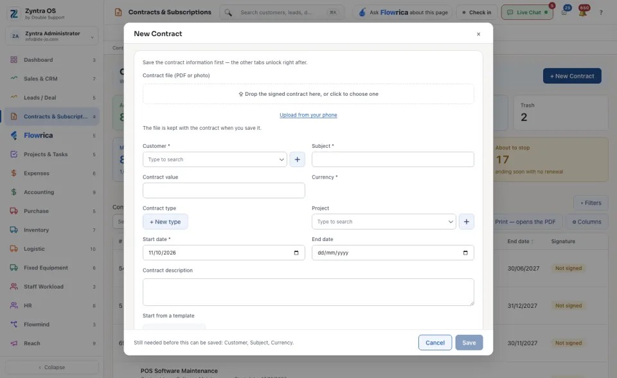Open the help question mark icon
Screen dimensions: 617x378
(601, 13)
